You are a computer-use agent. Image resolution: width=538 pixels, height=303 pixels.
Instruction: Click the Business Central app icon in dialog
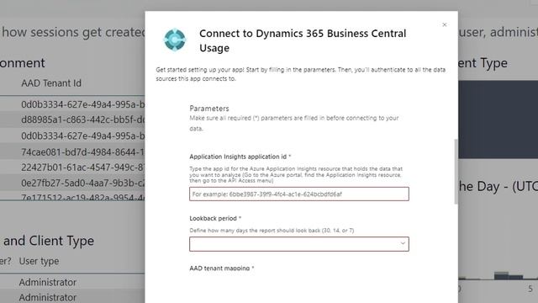pyautogui.click(x=175, y=40)
